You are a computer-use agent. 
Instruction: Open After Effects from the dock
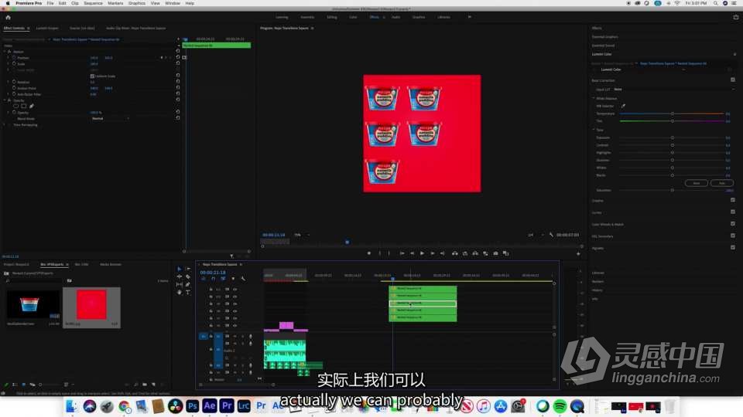(x=210, y=406)
